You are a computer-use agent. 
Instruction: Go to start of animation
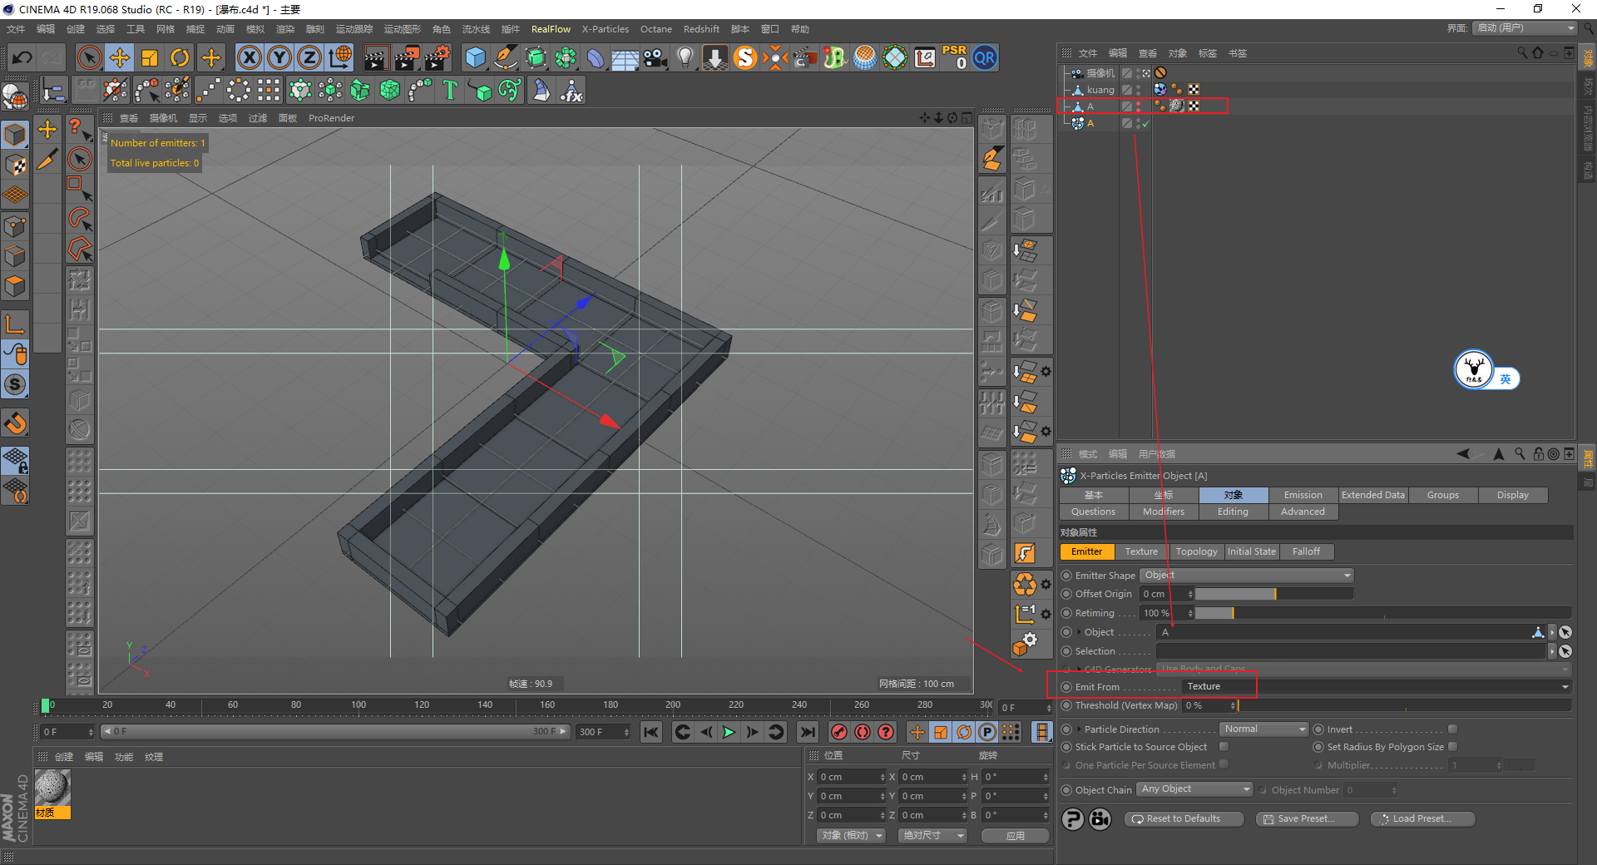[651, 732]
